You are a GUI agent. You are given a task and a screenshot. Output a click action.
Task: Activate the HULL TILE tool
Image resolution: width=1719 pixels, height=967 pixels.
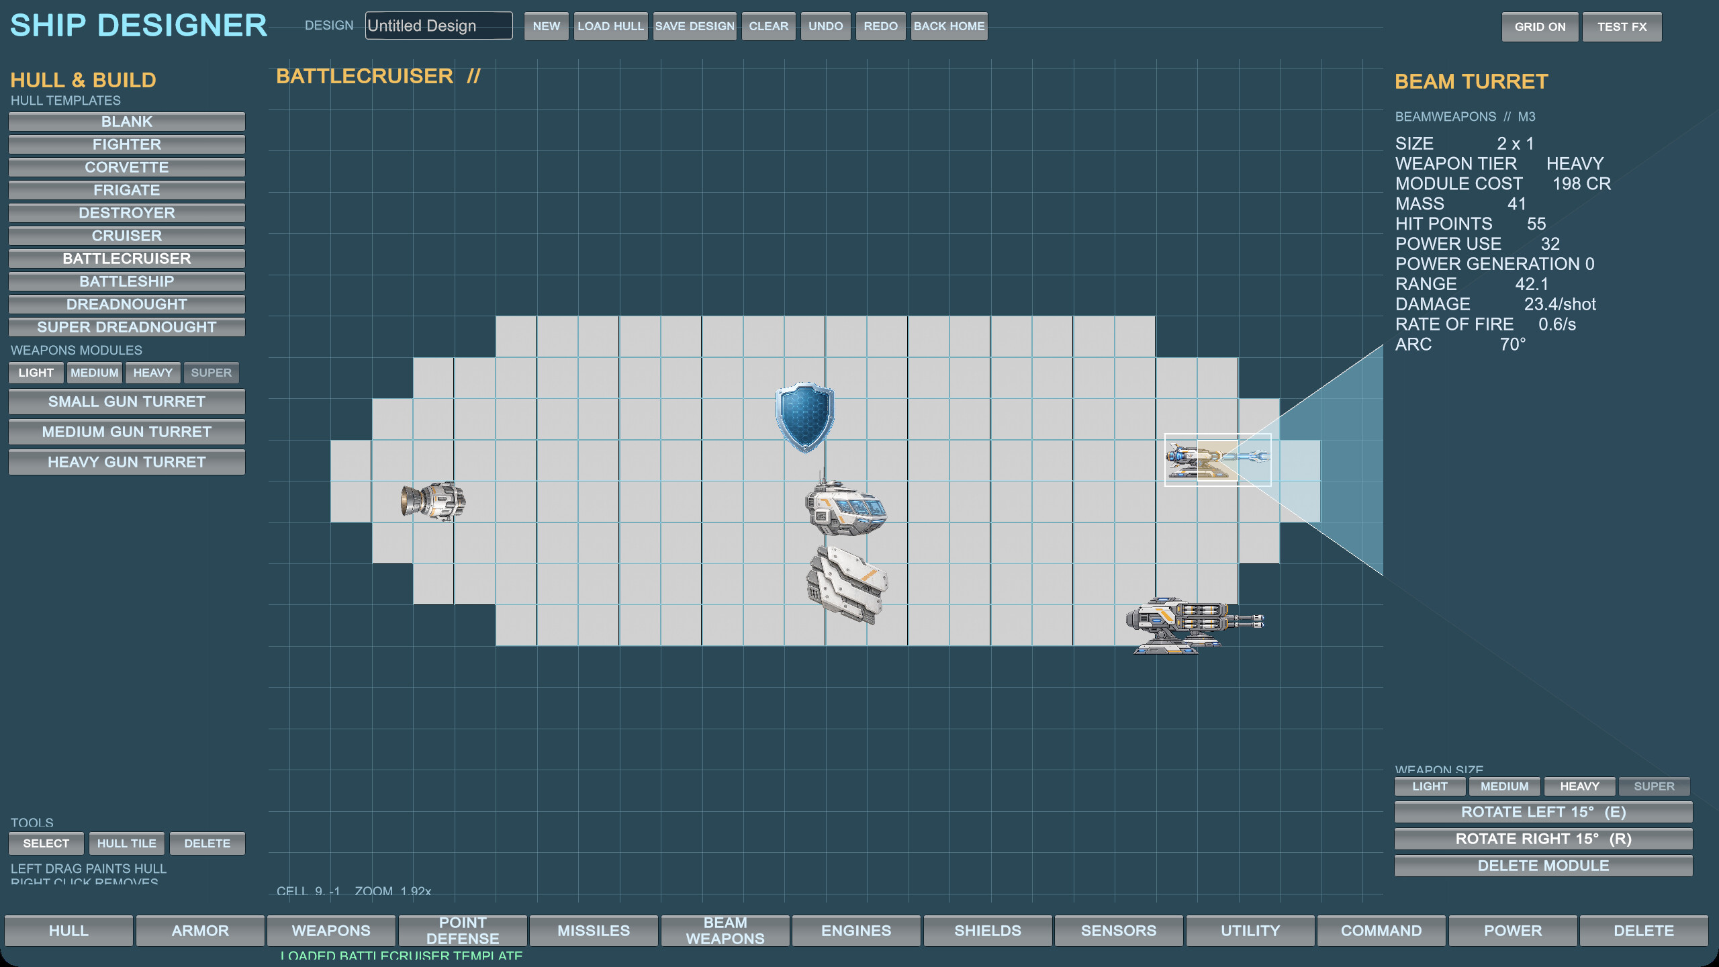[x=126, y=843]
